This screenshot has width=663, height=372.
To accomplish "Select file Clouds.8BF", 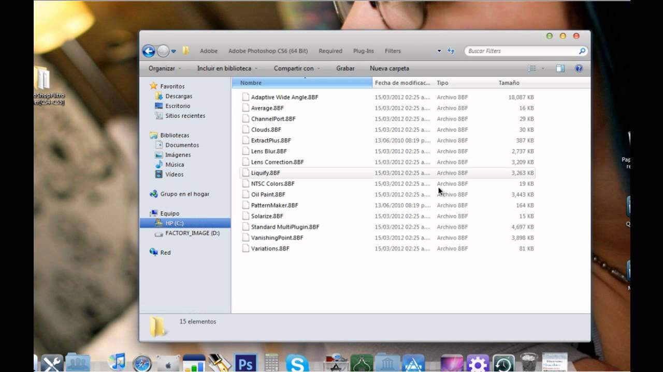I will 266,130.
